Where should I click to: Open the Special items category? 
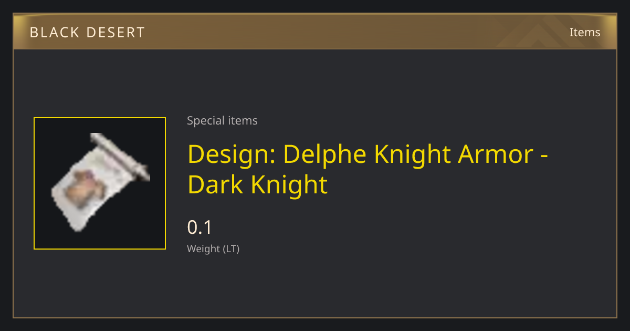222,121
